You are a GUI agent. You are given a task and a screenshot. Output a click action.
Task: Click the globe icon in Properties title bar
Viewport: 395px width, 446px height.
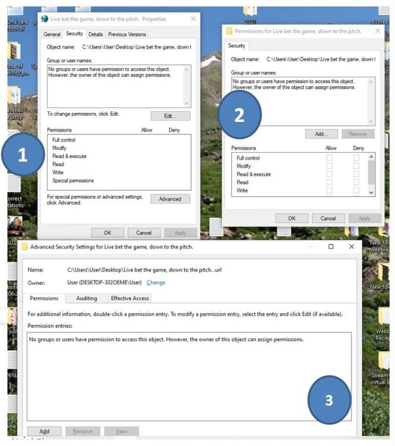tap(44, 19)
